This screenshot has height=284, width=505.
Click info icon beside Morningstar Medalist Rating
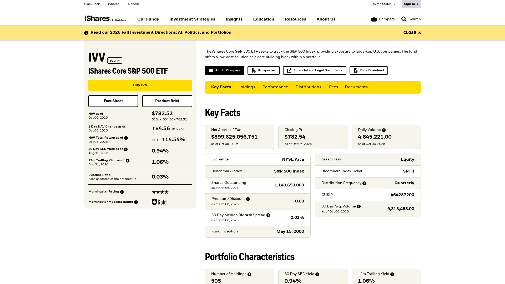136,202
